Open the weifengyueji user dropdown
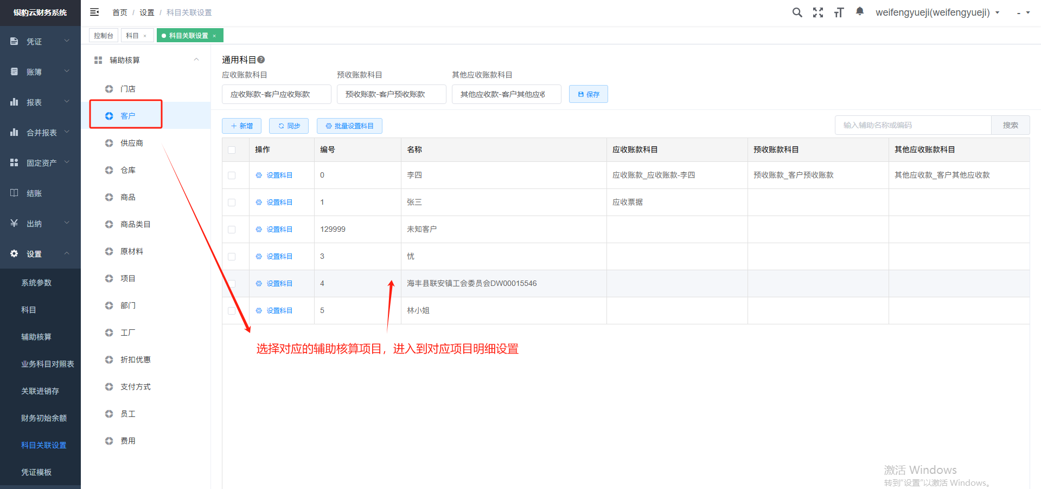The width and height of the screenshot is (1041, 489). [937, 12]
